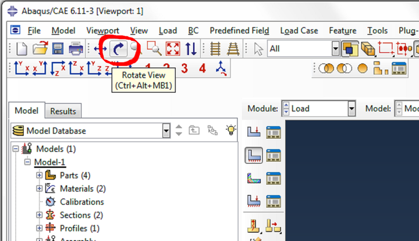Apply user-defined view 4

pyautogui.click(x=203, y=69)
